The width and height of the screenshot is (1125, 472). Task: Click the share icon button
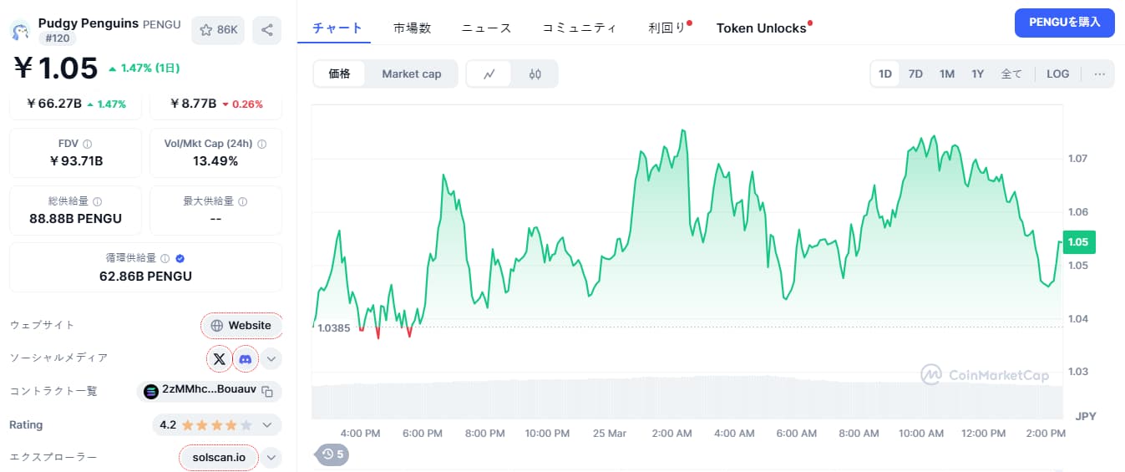click(x=266, y=30)
